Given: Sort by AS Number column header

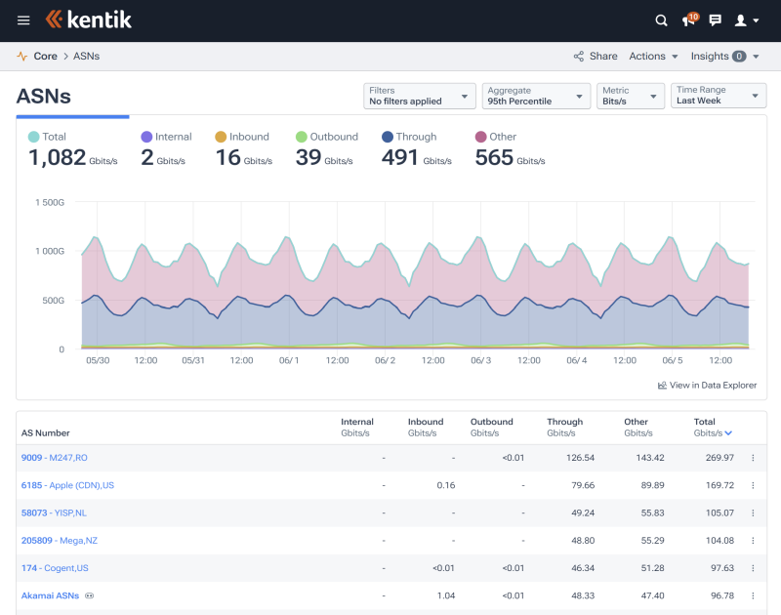Looking at the screenshot, I should [45, 433].
